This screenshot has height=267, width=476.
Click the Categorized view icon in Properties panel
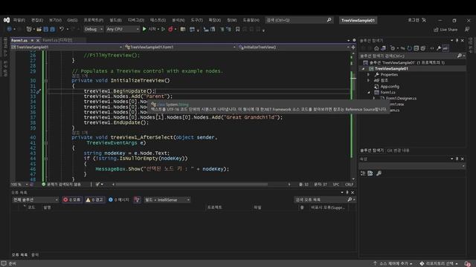[363, 173]
